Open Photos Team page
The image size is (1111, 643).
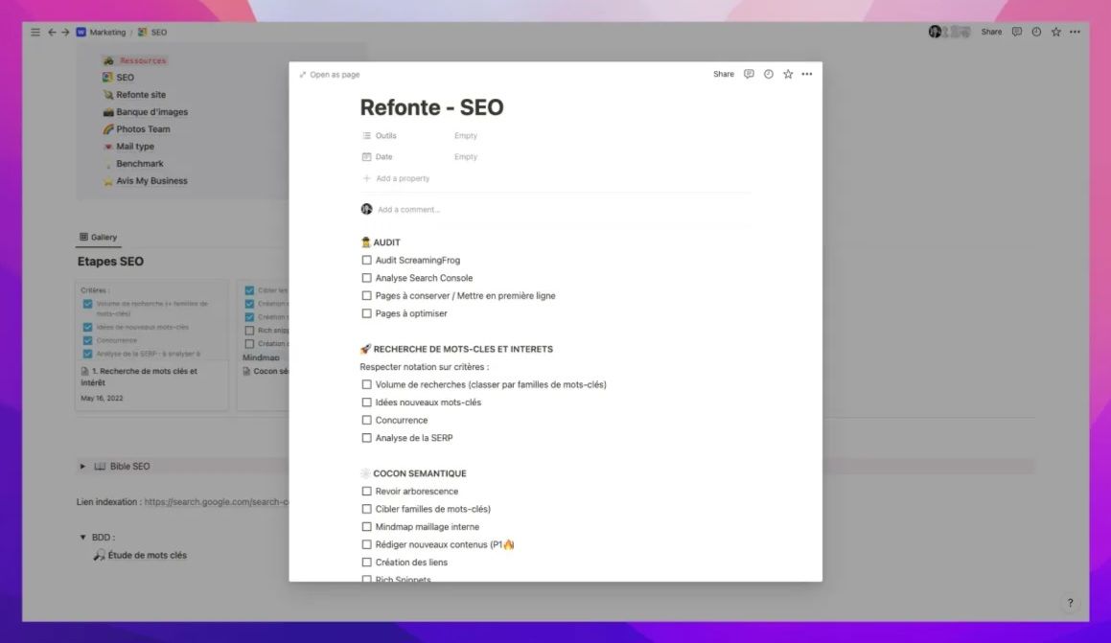point(143,128)
